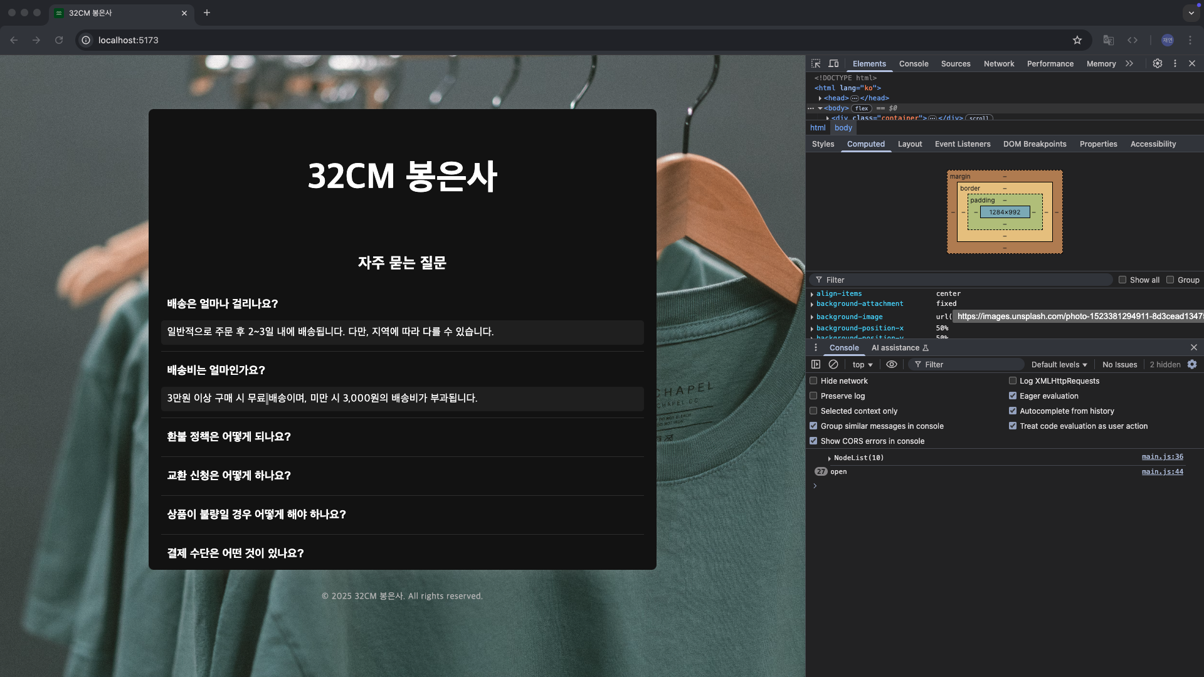The height and width of the screenshot is (677, 1204).
Task: Open the top context dropdown
Action: 863,365
